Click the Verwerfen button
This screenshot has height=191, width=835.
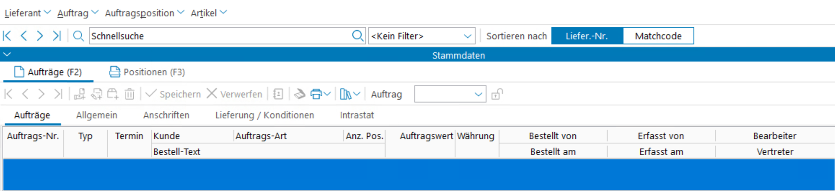click(234, 94)
